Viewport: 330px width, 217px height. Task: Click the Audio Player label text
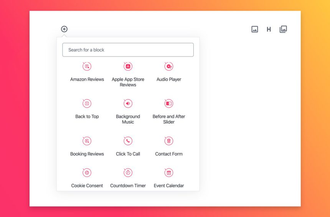coord(169,80)
